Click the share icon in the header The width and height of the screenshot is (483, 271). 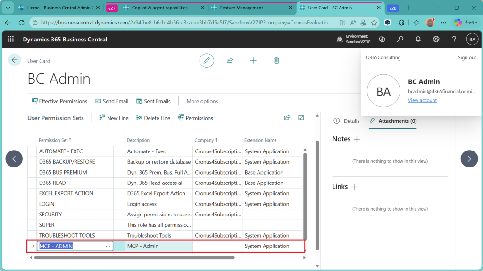tap(230, 60)
